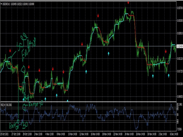Screen dimensions: 183x137
Task: Click the 27 Oct 13:00 time label
Action: pos(16,134)
